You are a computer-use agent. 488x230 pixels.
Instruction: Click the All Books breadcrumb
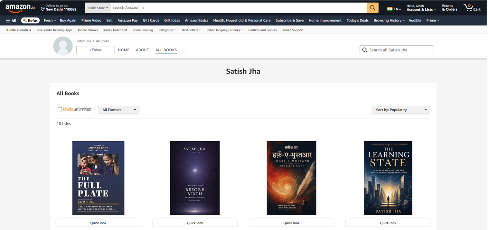pos(102,41)
